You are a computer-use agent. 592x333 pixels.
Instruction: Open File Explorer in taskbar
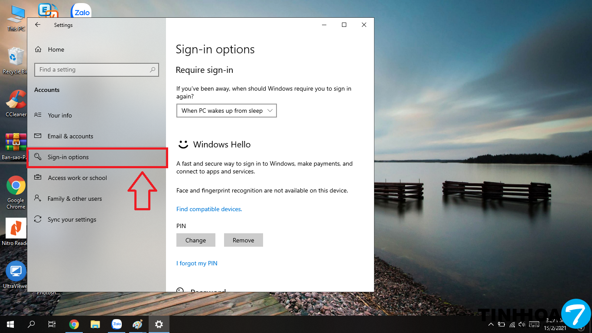(95, 324)
